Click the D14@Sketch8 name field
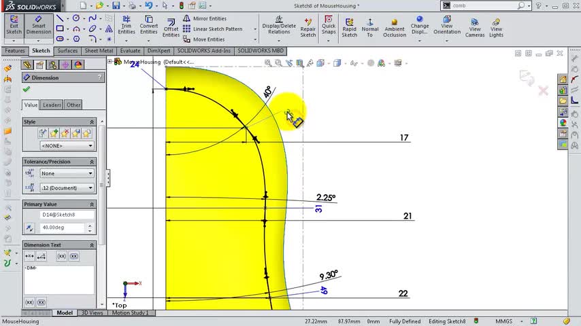The height and width of the screenshot is (326, 581). coord(67,215)
